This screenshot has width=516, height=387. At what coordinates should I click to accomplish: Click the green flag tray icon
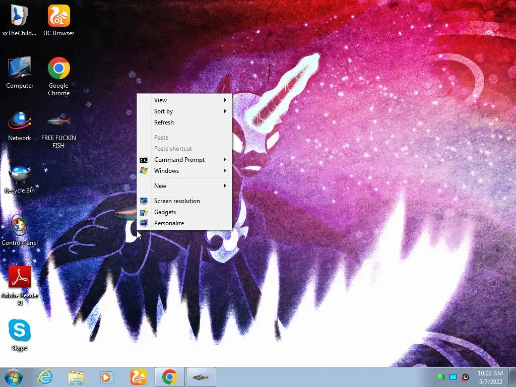pos(441,377)
